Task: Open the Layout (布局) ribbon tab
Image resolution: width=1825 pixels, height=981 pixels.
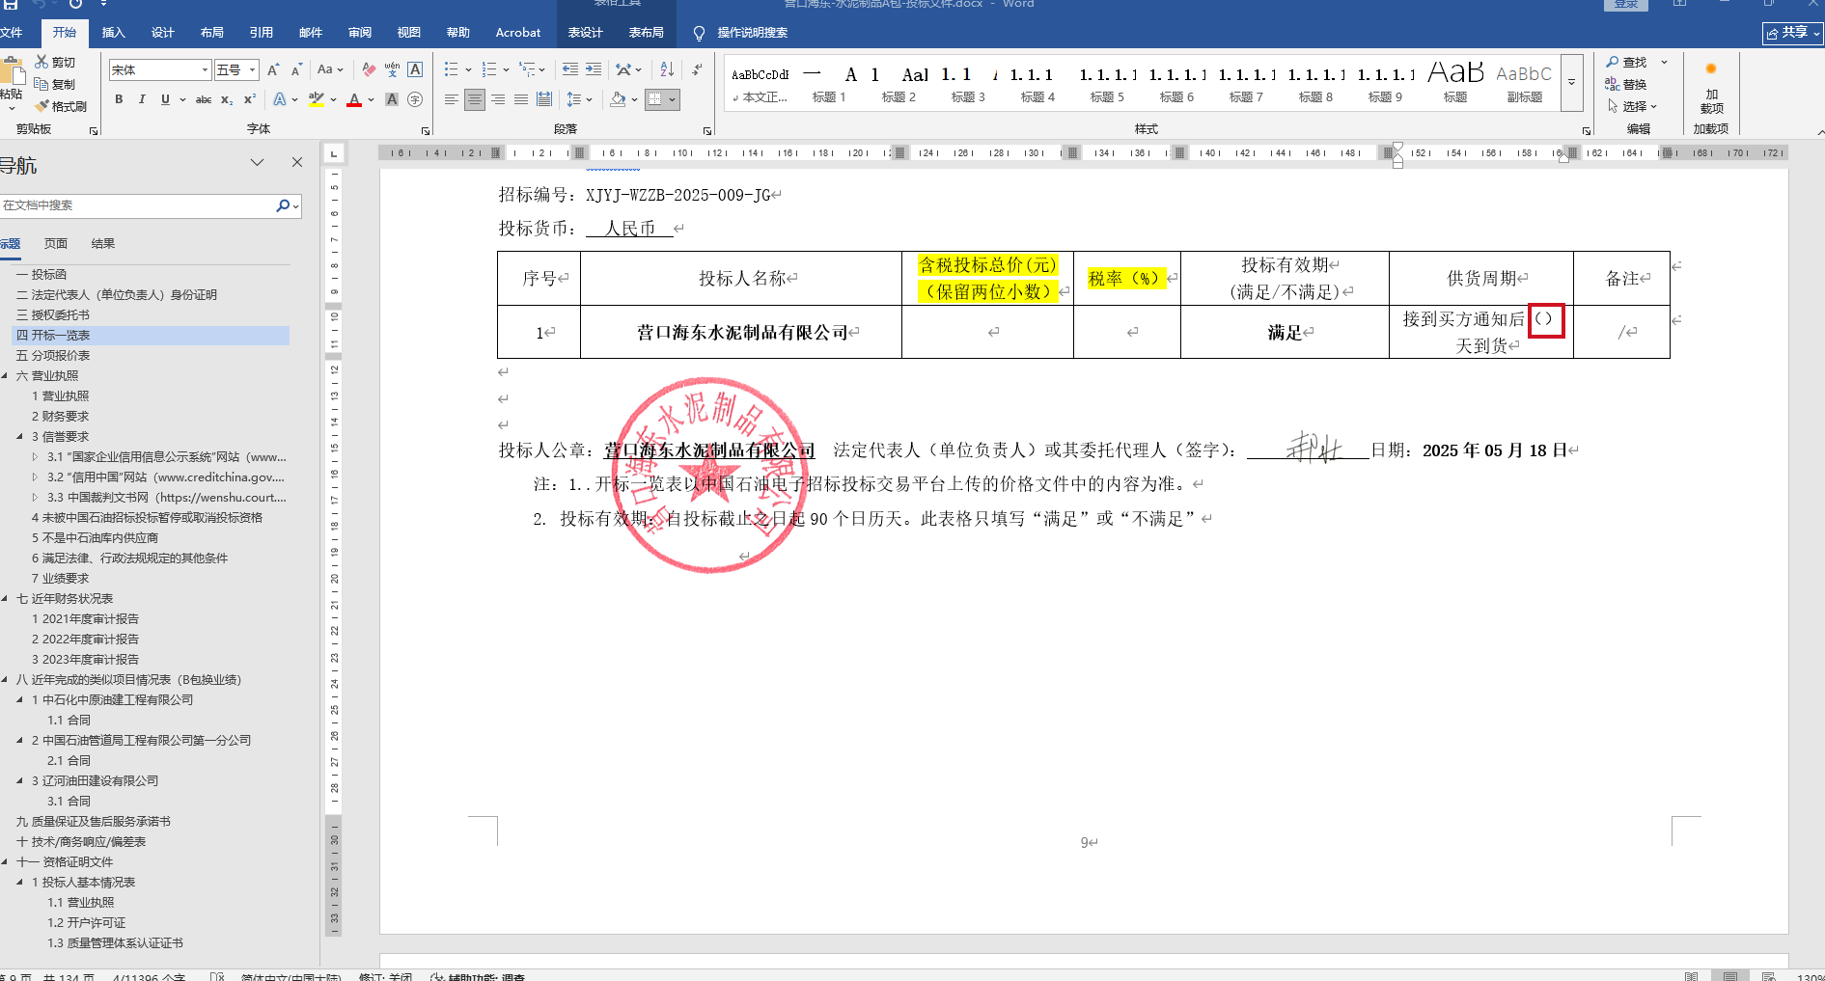Action: [212, 33]
